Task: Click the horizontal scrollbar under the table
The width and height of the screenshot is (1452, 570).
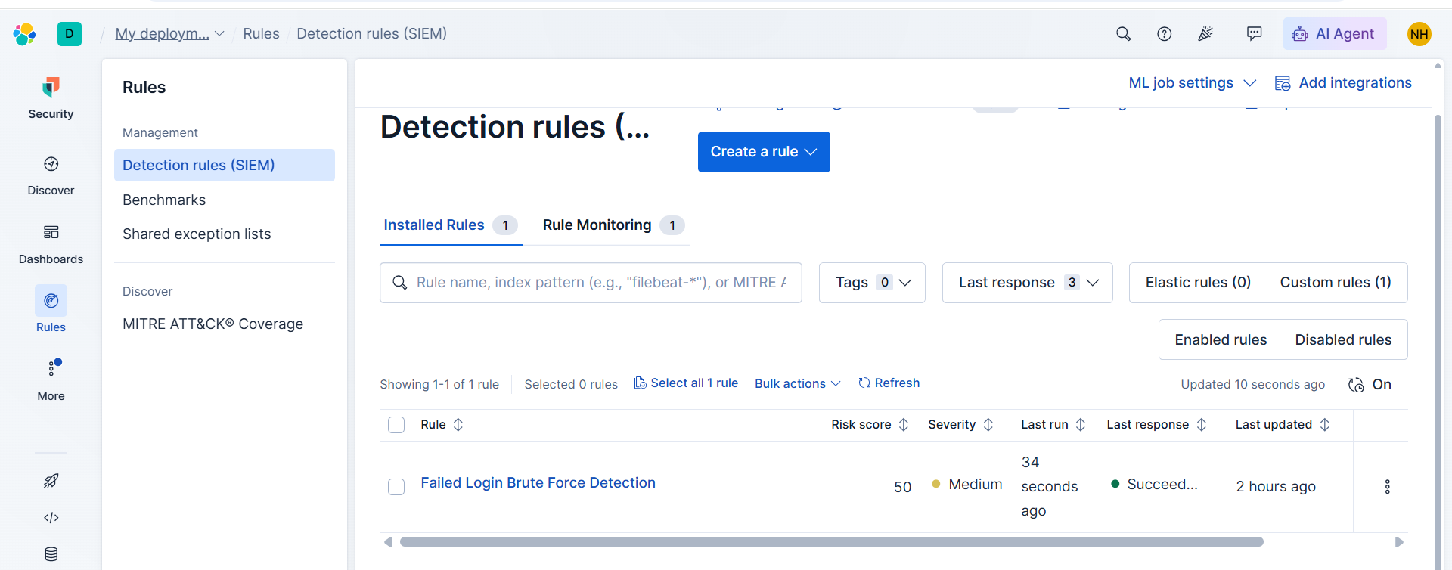Action: 831,541
